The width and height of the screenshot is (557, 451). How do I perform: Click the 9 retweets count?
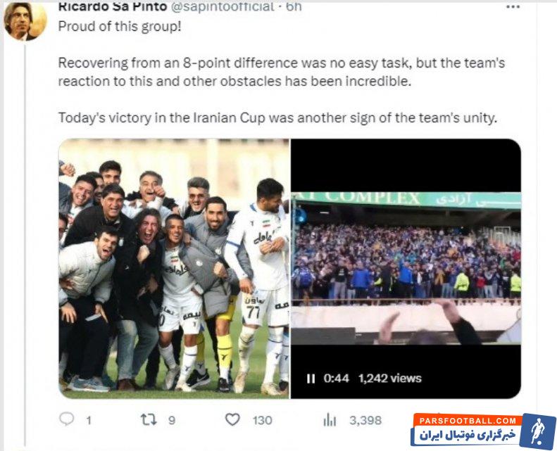click(x=172, y=421)
